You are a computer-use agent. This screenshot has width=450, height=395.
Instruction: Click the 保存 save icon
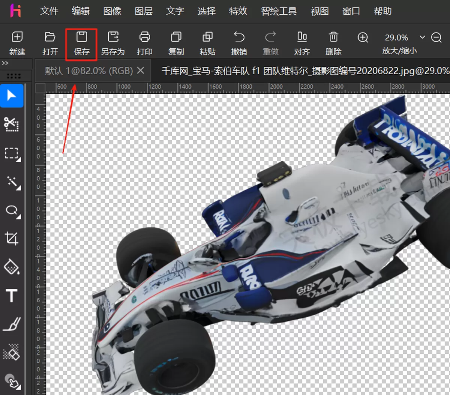(81, 37)
